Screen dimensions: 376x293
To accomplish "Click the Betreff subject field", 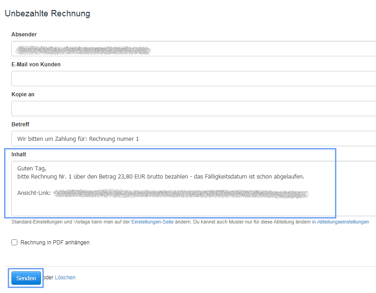I will [x=194, y=139].
